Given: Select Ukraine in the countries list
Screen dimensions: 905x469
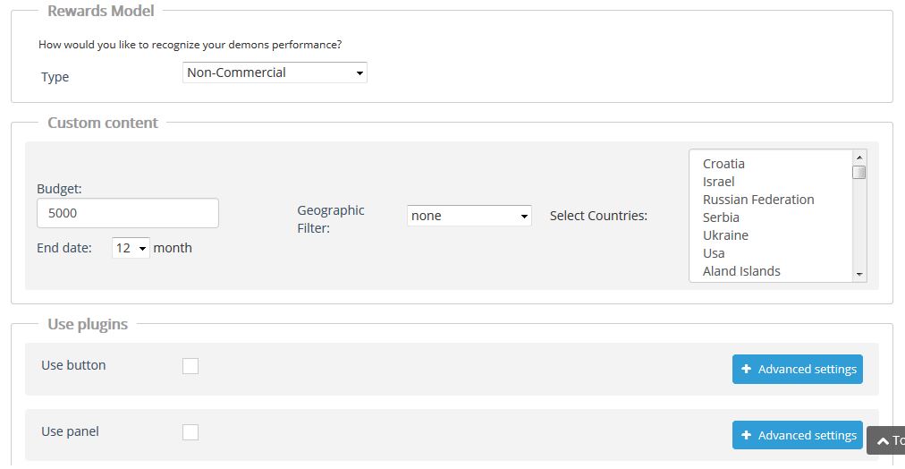Looking at the screenshot, I should point(725,235).
